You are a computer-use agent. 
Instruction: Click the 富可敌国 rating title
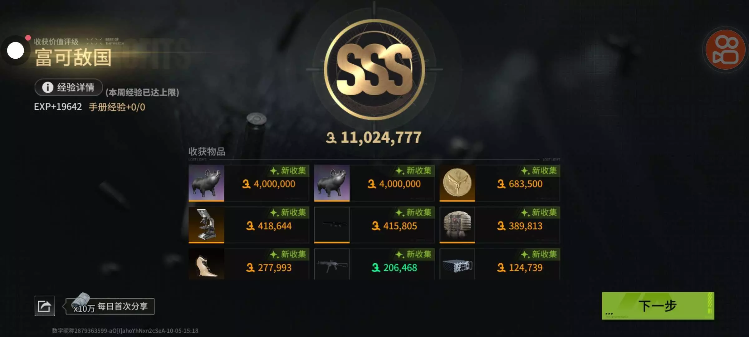coord(73,58)
